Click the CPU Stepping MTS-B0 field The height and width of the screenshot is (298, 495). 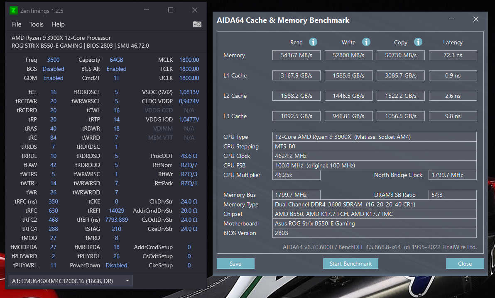click(375, 146)
